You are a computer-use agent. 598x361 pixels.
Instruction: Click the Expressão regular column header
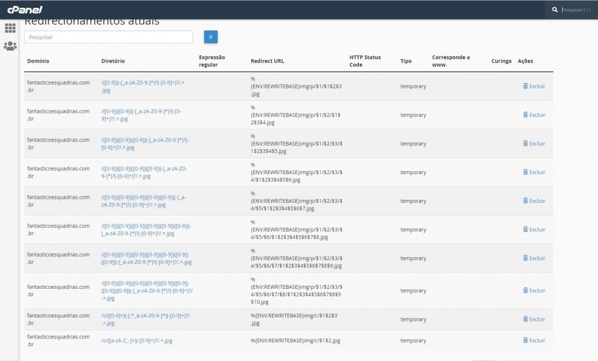pyautogui.click(x=212, y=61)
